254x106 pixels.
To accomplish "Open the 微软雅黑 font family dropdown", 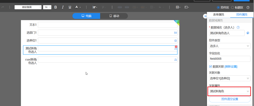I will coord(28,7).
